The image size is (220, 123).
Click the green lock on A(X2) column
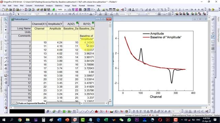pos(77,23)
